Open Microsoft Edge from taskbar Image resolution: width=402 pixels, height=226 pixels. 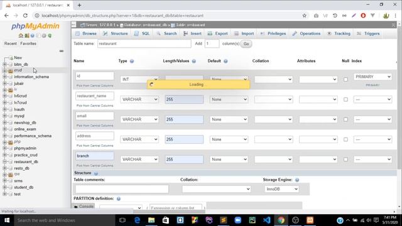[137, 220]
